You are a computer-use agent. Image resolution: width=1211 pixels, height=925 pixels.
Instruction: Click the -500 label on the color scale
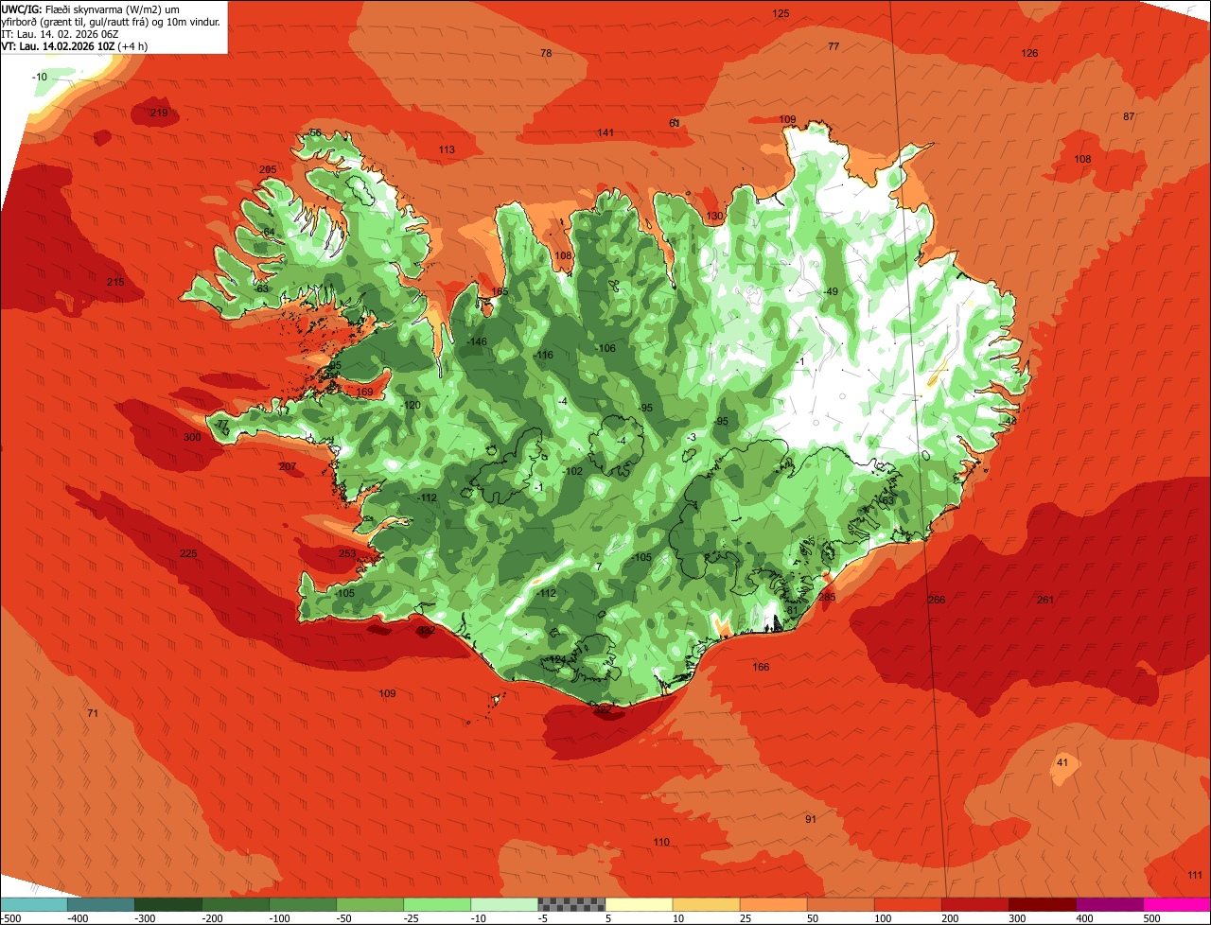[10, 918]
